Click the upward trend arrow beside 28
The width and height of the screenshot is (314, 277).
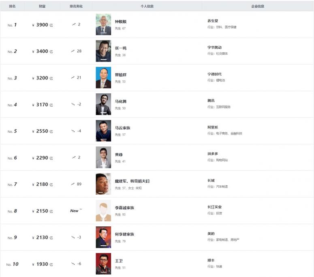click(73, 51)
